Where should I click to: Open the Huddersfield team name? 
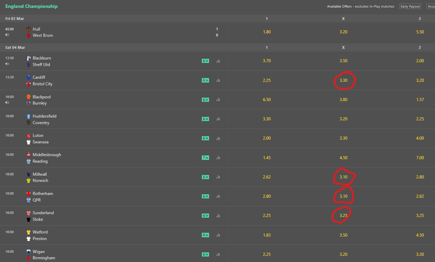point(44,116)
